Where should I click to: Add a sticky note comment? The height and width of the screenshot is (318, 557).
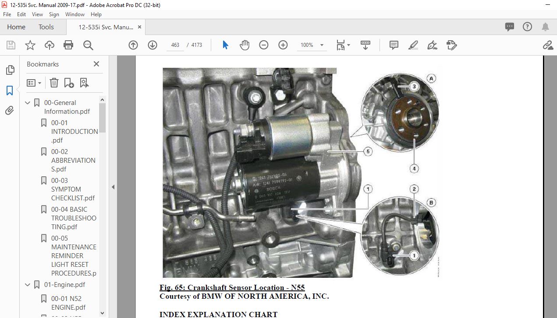click(x=394, y=45)
